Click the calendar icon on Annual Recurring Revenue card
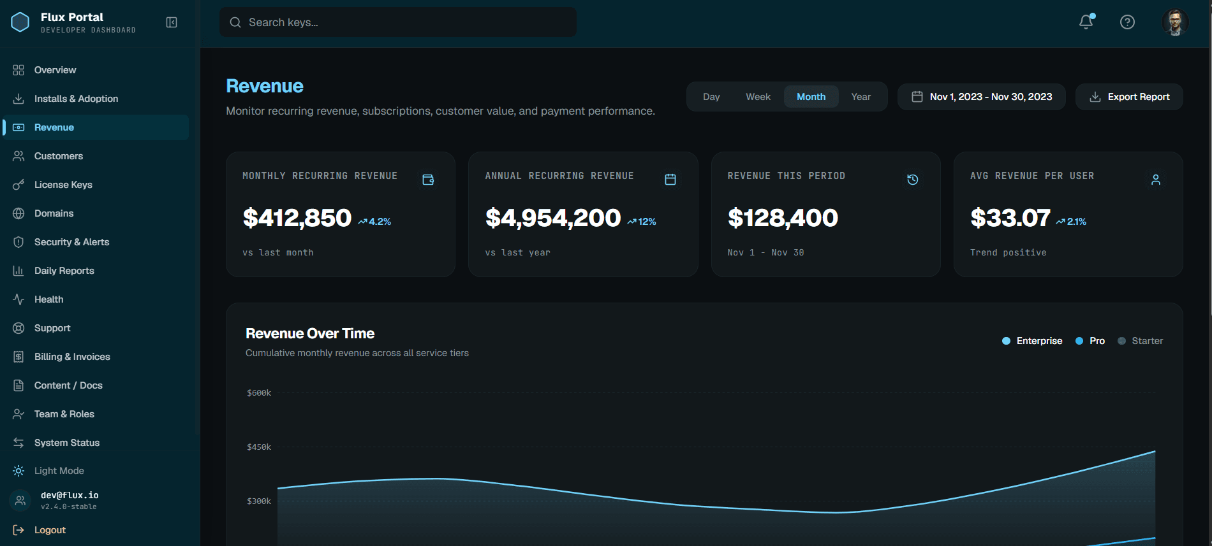The image size is (1212, 546). pyautogui.click(x=670, y=180)
